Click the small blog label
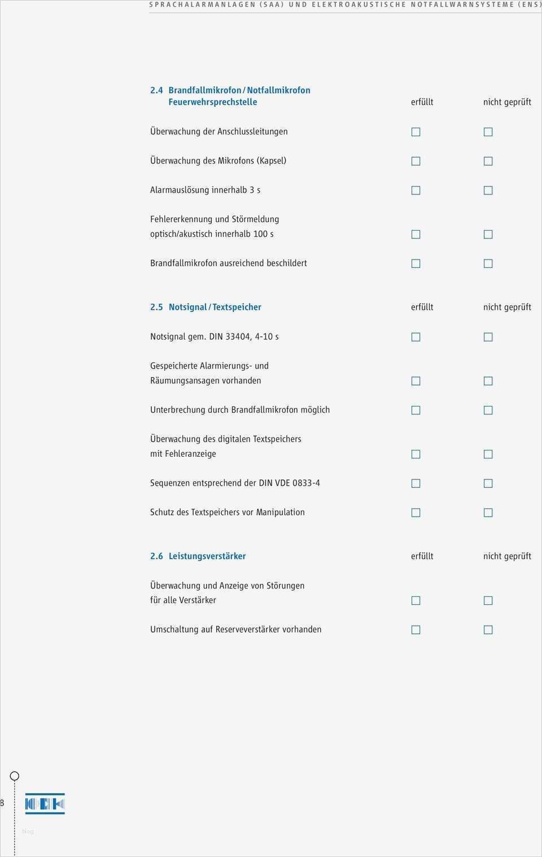Screen dimensions: 542x857 pos(28,831)
